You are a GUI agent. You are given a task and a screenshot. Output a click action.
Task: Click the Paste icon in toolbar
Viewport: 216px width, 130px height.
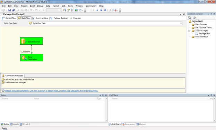pyautogui.click(x=26, y=10)
